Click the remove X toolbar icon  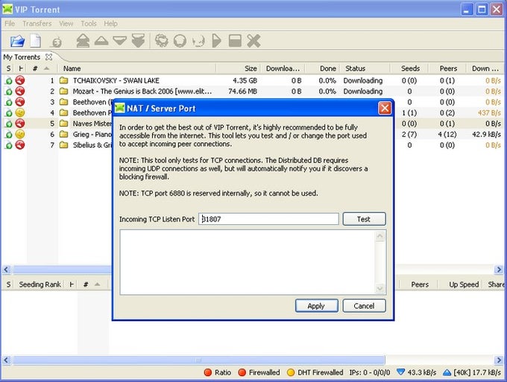click(253, 41)
